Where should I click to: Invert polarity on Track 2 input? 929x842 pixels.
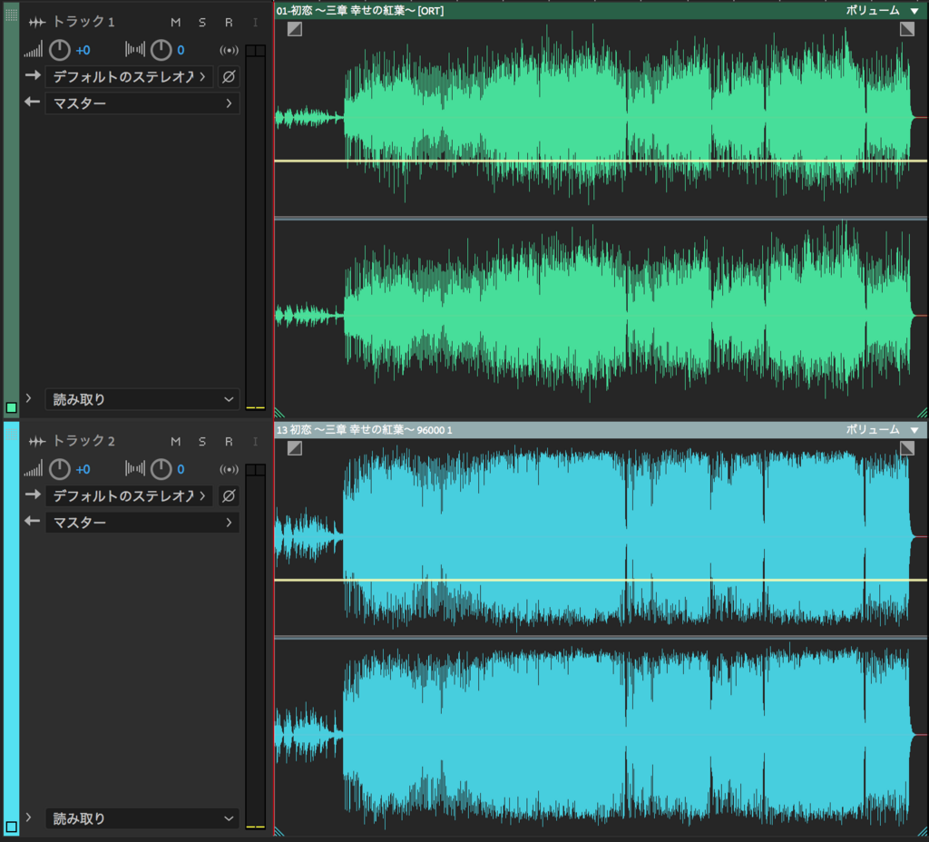[x=229, y=496]
